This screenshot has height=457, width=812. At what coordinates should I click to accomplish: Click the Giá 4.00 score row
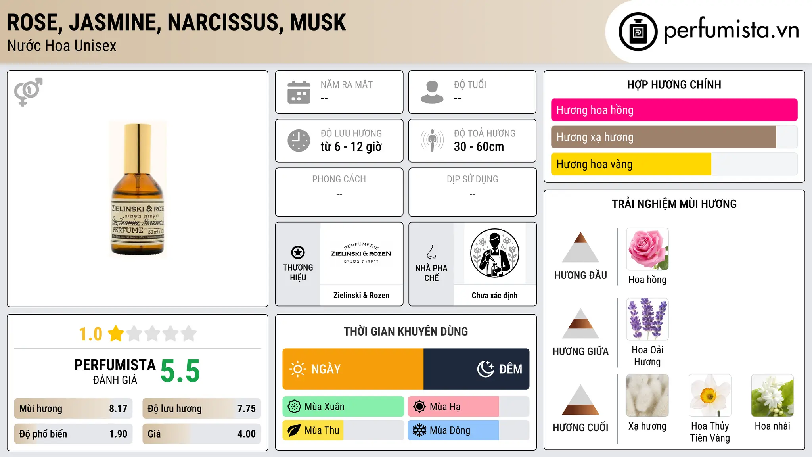tap(201, 434)
